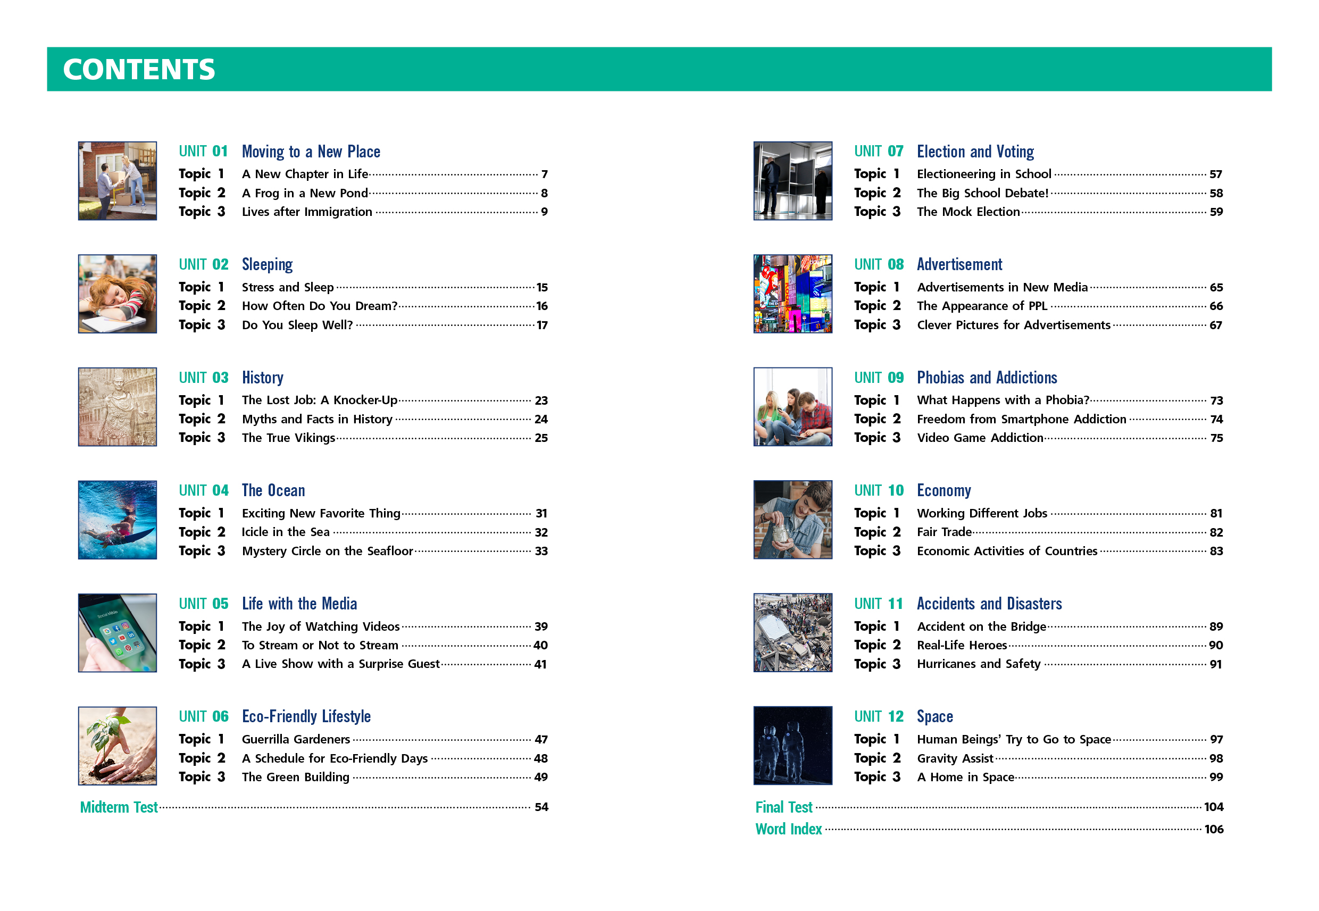Click the unit title "The Ocean"

273,491
